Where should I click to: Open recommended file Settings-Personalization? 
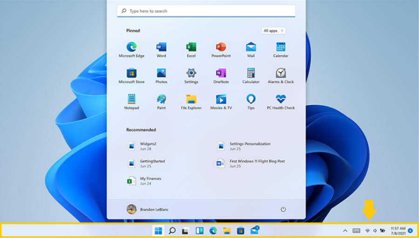[244, 146]
